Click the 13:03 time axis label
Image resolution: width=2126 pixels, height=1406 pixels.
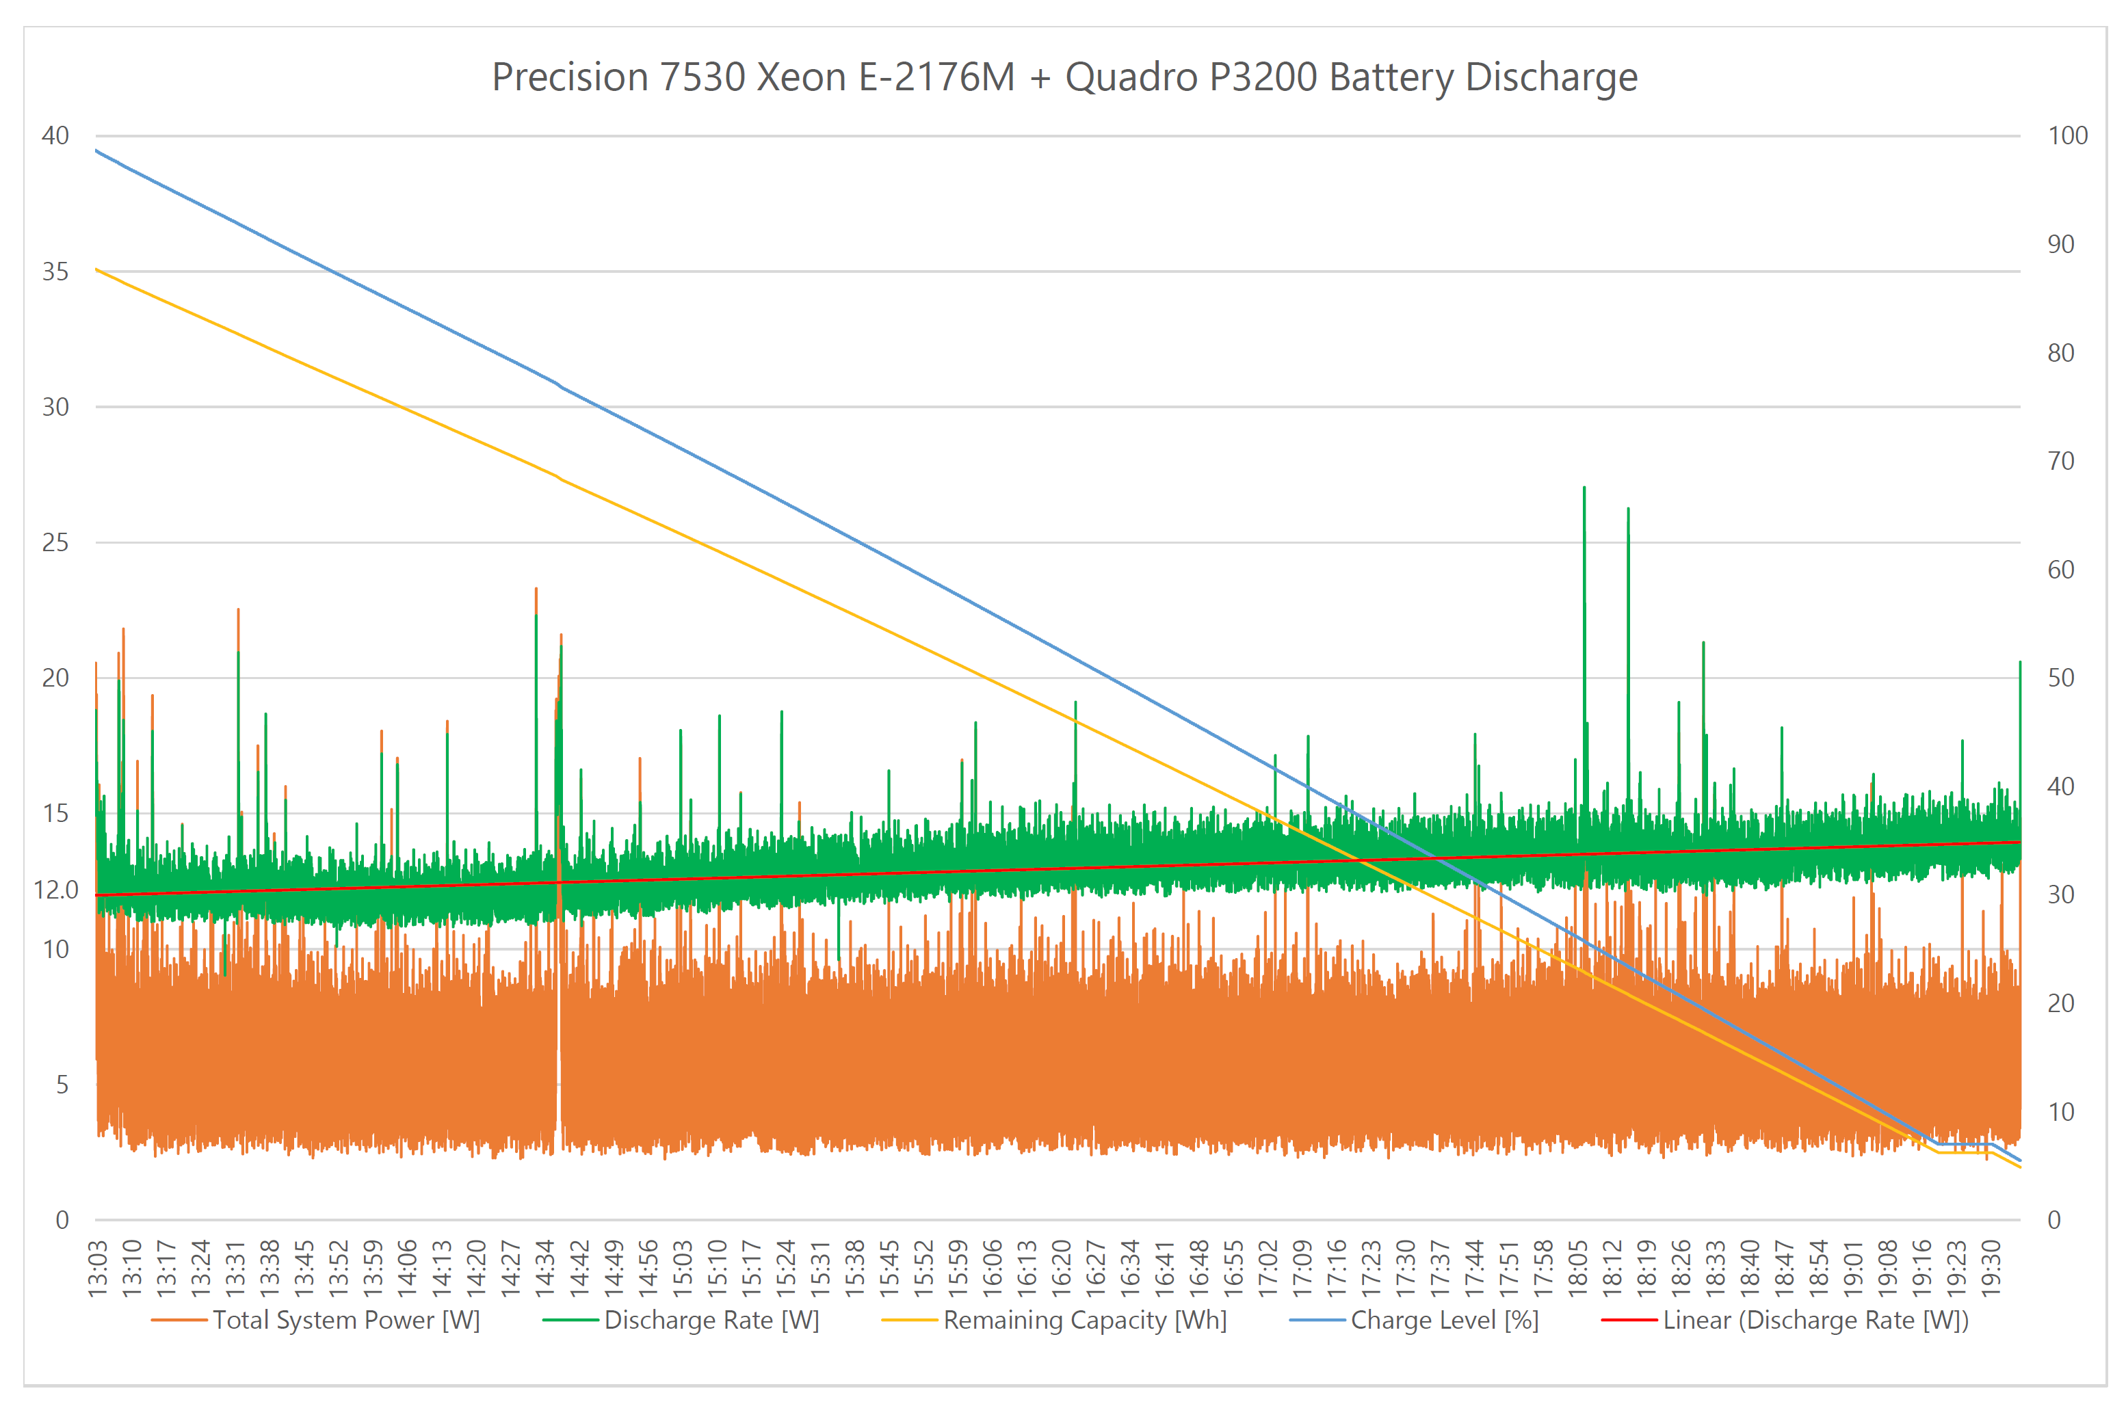[x=98, y=1268]
